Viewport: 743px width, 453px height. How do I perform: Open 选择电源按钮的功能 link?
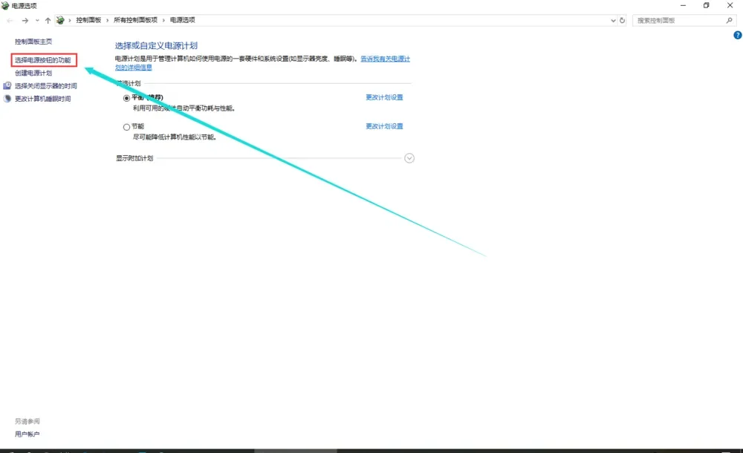coord(42,60)
